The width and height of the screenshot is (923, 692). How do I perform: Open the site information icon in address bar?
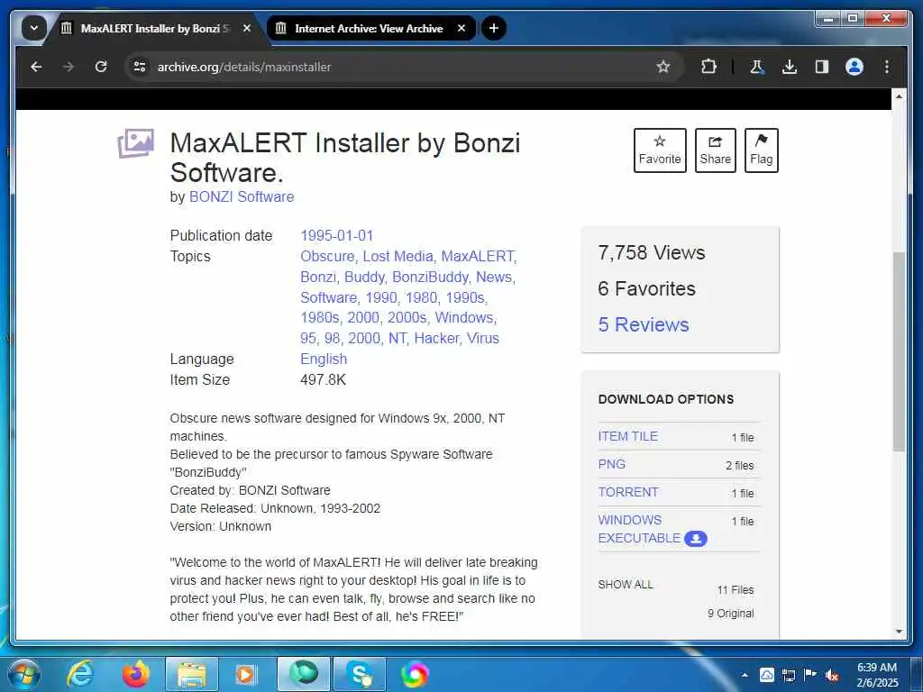pyautogui.click(x=140, y=67)
